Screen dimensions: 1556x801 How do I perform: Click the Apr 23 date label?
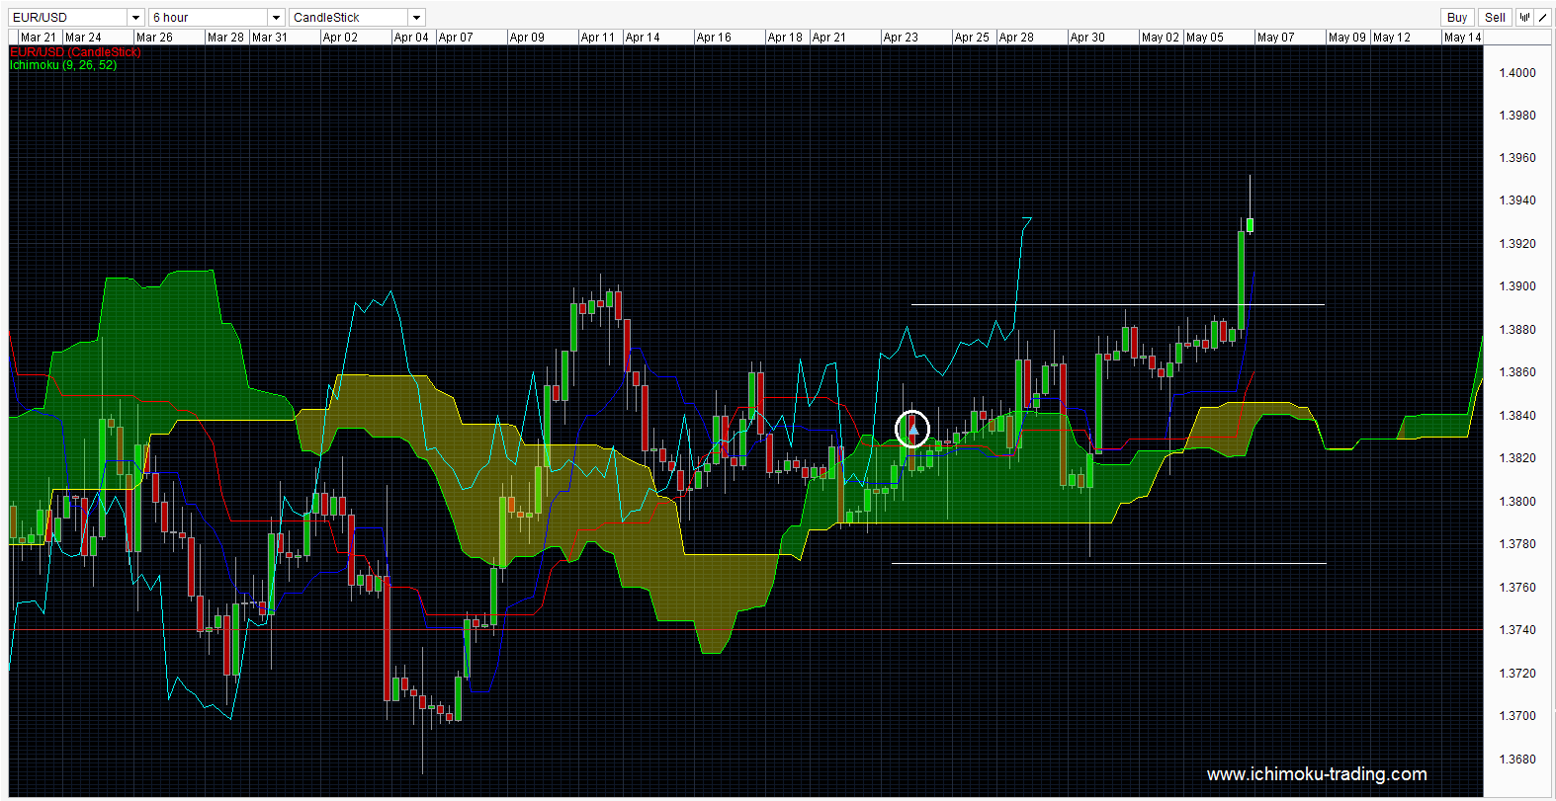[901, 37]
